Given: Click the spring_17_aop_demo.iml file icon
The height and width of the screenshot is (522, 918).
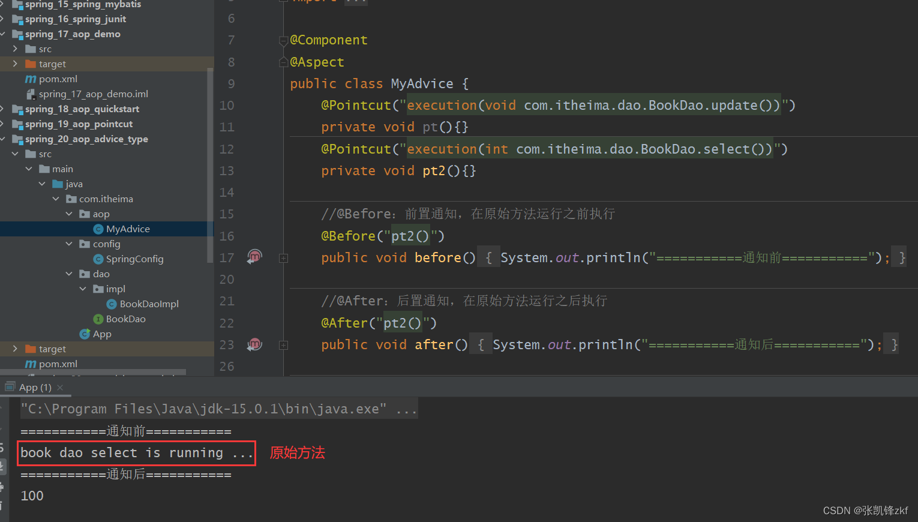Looking at the screenshot, I should [31, 94].
